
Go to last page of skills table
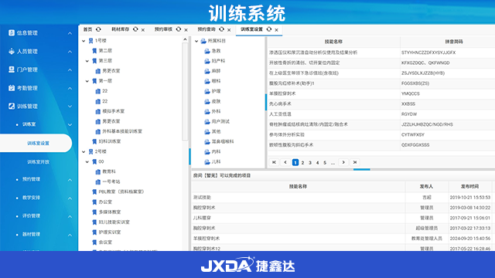[355, 162]
